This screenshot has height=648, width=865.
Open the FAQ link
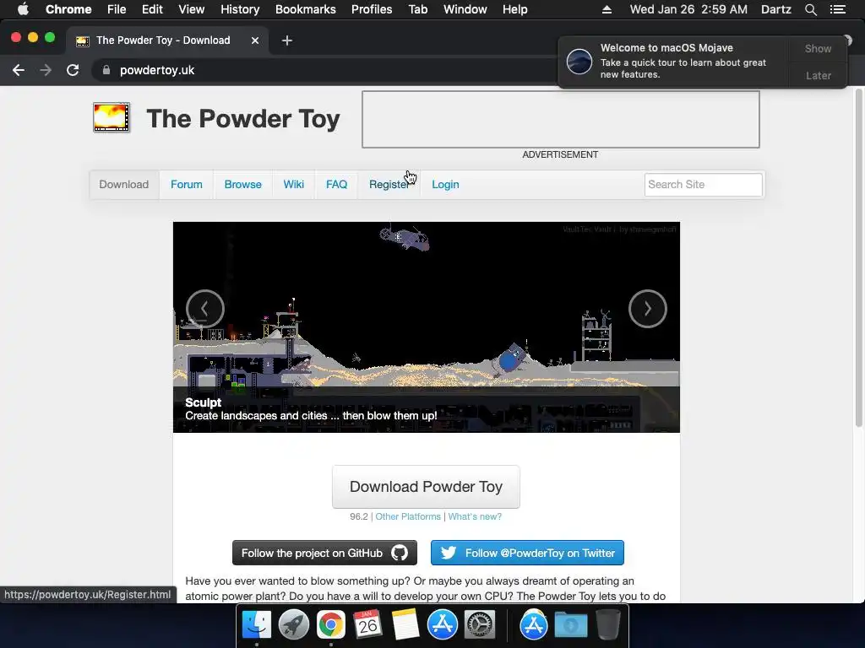[x=336, y=185]
